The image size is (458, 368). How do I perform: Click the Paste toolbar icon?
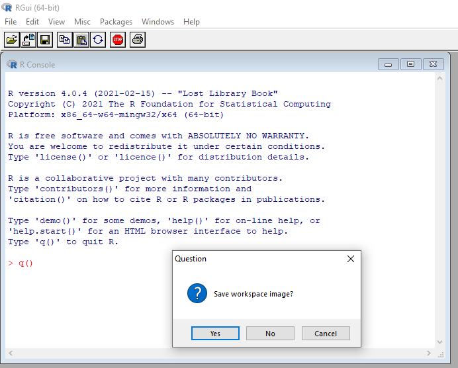coord(81,40)
